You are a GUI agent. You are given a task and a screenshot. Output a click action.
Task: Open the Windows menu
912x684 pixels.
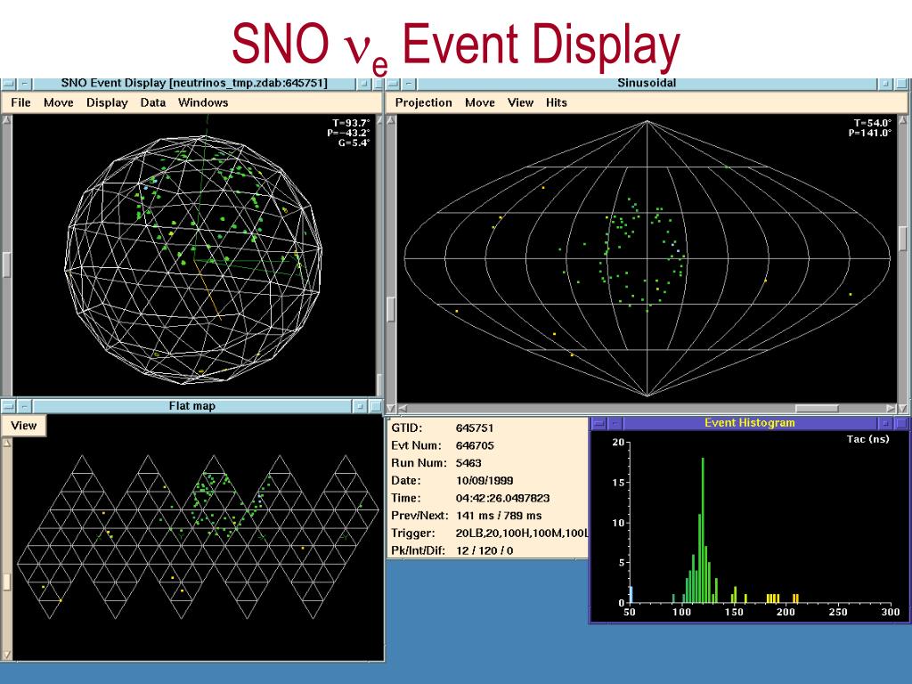(x=203, y=102)
